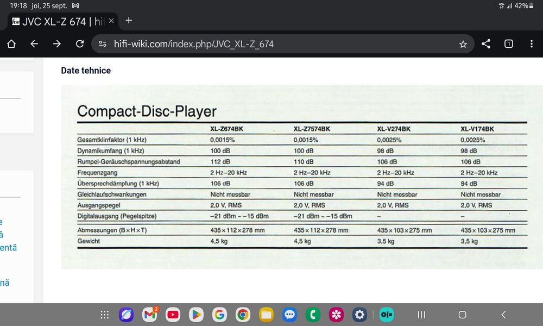Click Gewicht "3,5 kg" under XL-V174BK
Screen dimensions: 543x326
point(469,241)
